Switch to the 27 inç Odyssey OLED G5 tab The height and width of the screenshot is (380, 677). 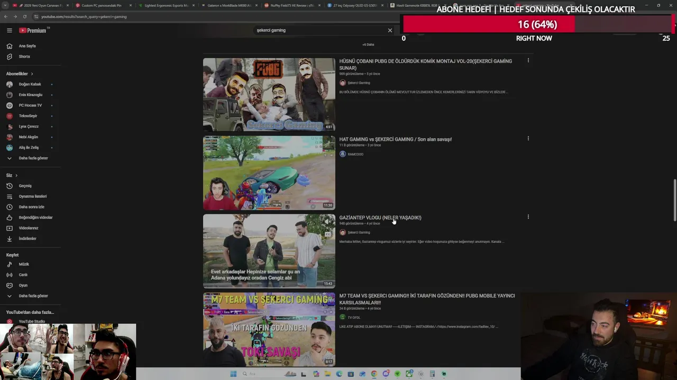click(x=354, y=5)
